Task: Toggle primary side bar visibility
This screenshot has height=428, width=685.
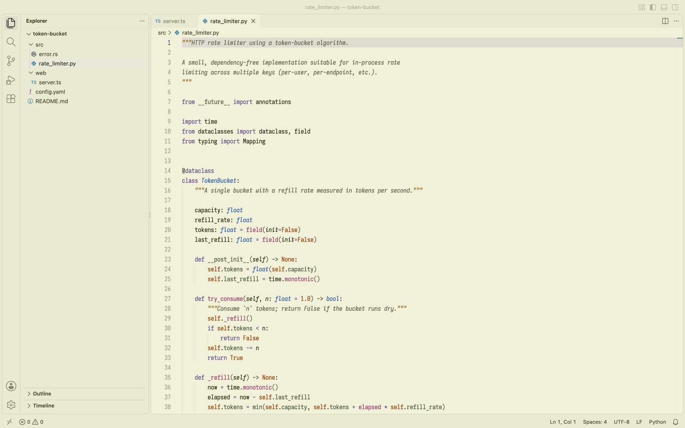Action: (x=653, y=7)
